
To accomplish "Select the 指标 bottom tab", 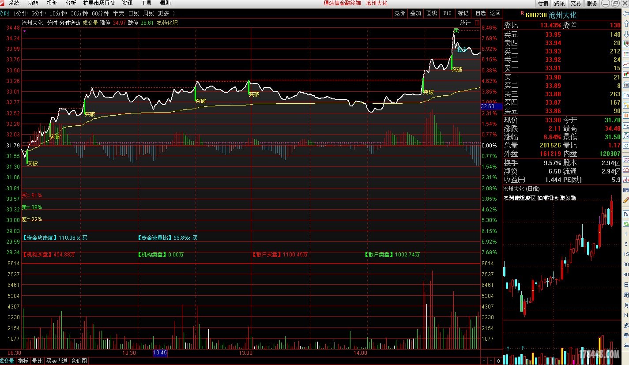I will [23, 361].
